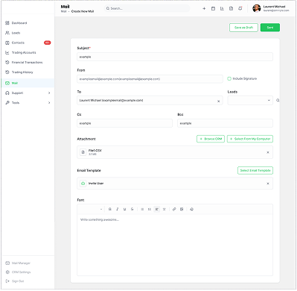Click the File1.CSV file icon
The height and width of the screenshot is (291, 297).
tap(83, 152)
